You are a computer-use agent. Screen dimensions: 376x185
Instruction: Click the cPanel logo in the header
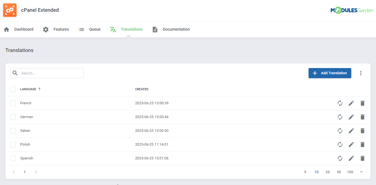click(x=10, y=10)
